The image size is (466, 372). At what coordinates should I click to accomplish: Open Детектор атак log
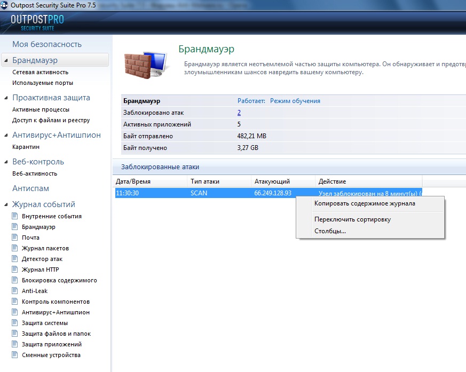(x=42, y=259)
